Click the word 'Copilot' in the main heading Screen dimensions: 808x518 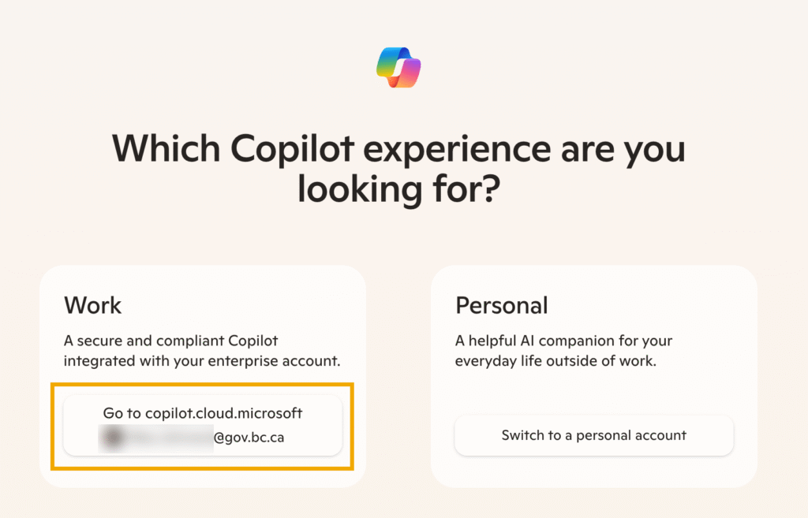coord(292,149)
